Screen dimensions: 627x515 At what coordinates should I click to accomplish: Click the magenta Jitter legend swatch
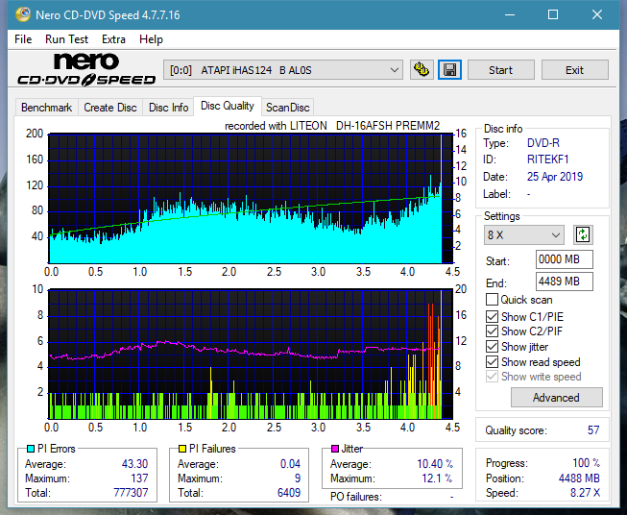pyautogui.click(x=335, y=449)
